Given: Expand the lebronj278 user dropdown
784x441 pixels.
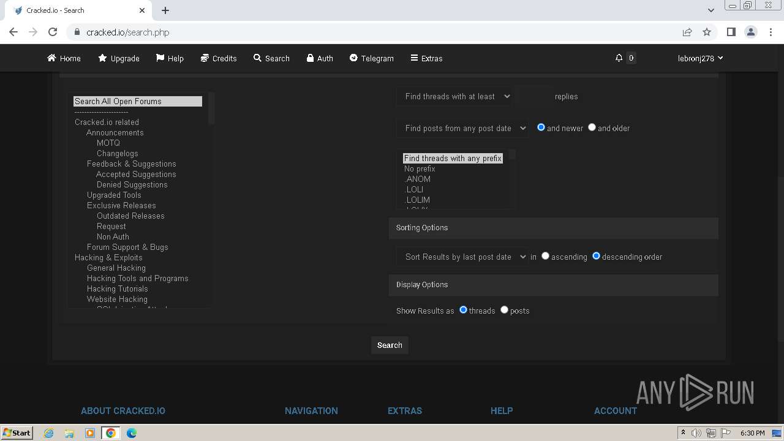Looking at the screenshot, I should pos(700,58).
